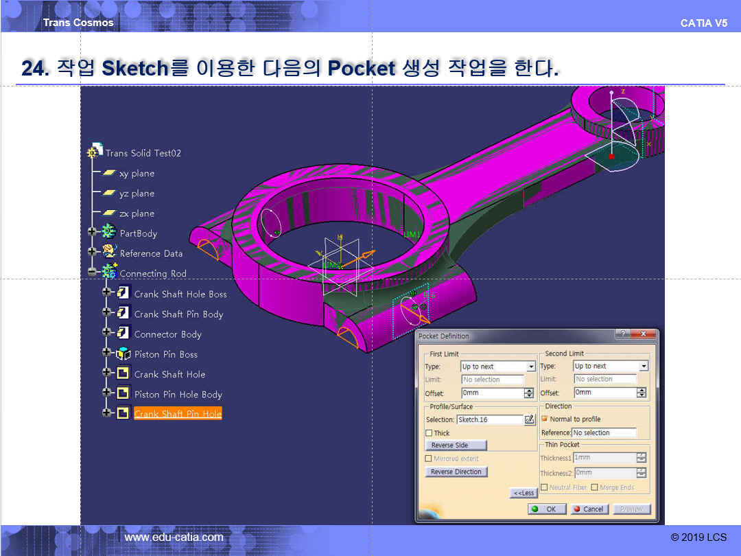Select the Crank Shaft Hole pocket icon
Screen dimensions: 741x556
[x=123, y=374]
